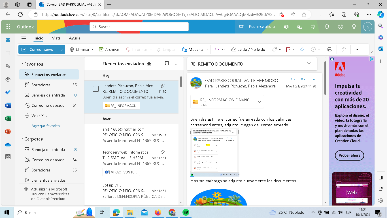Open Settings gear in Outlook header

[341, 27]
